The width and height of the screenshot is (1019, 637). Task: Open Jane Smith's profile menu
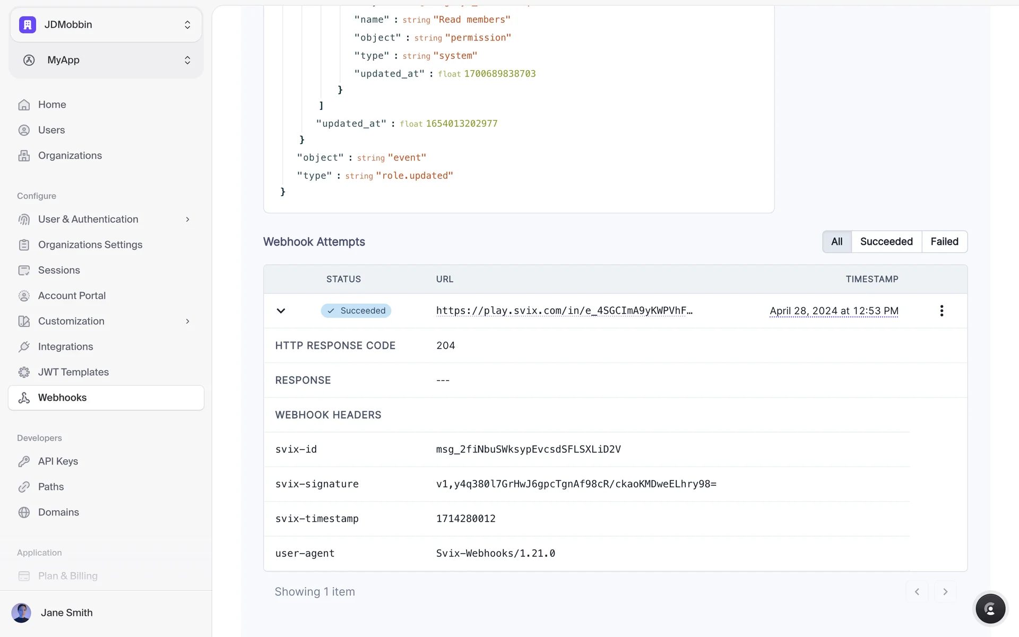point(66,613)
